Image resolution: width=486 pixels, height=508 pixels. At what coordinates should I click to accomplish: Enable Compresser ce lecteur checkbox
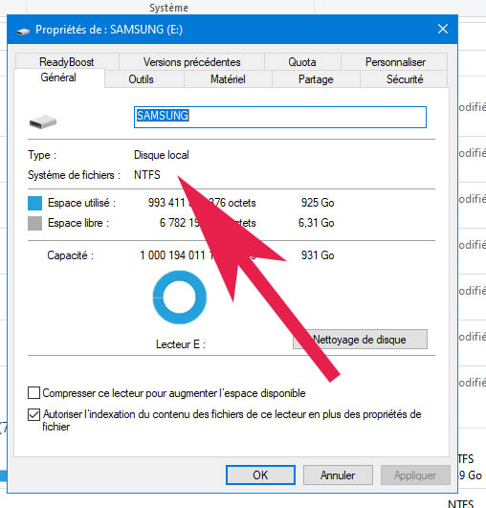pyautogui.click(x=34, y=392)
